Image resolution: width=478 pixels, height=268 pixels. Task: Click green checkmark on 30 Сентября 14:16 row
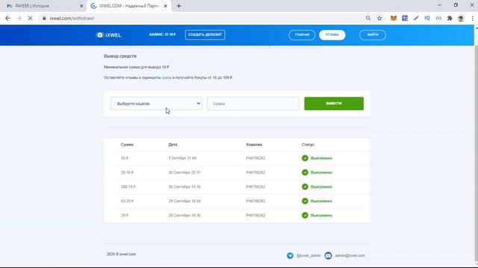[x=305, y=187]
